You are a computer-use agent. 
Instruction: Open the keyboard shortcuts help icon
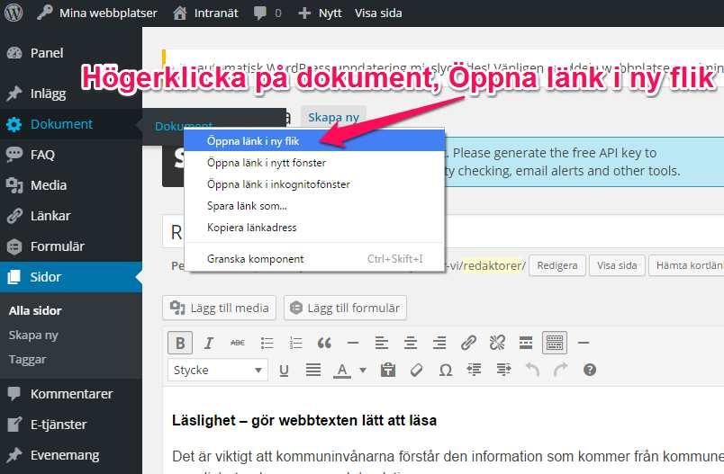tap(590, 370)
